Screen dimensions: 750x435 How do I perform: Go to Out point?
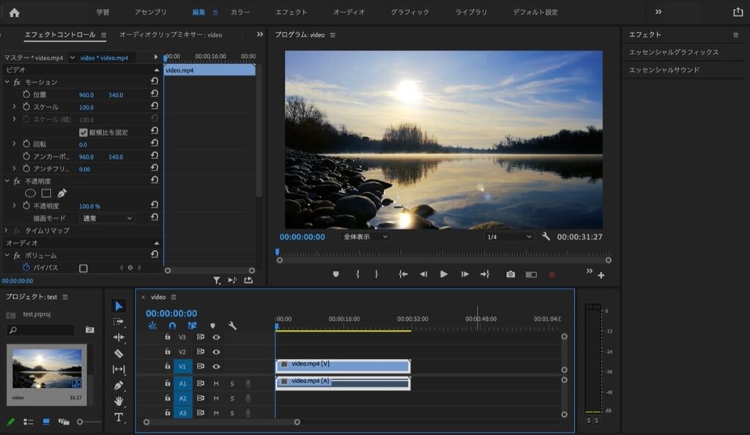[x=485, y=274]
